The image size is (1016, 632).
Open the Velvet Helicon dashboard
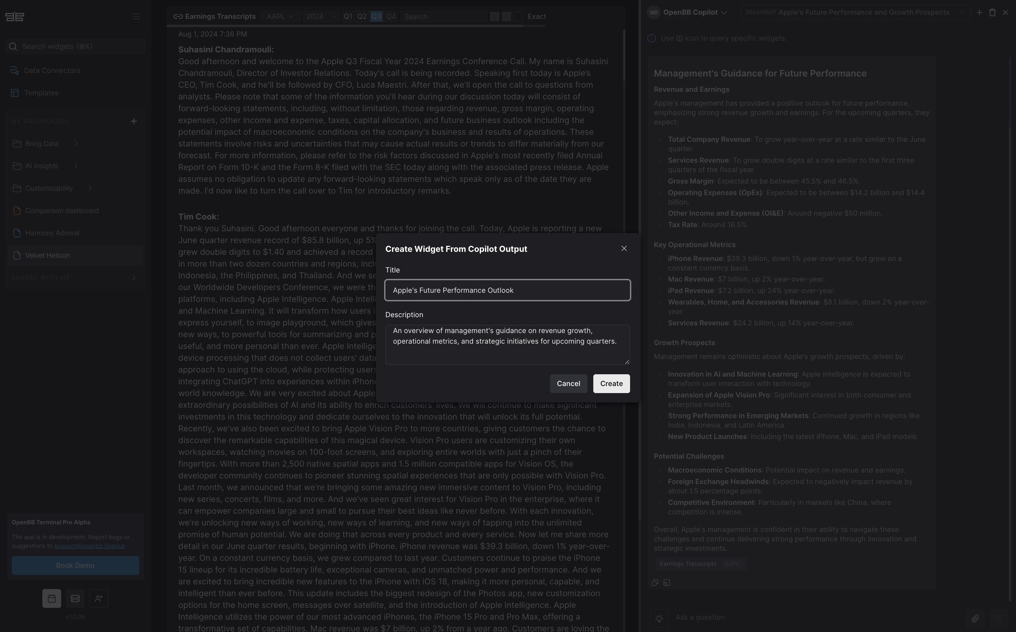point(48,255)
